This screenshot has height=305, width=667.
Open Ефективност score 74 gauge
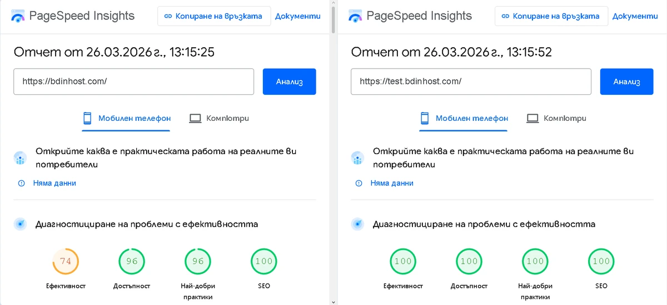tap(66, 262)
